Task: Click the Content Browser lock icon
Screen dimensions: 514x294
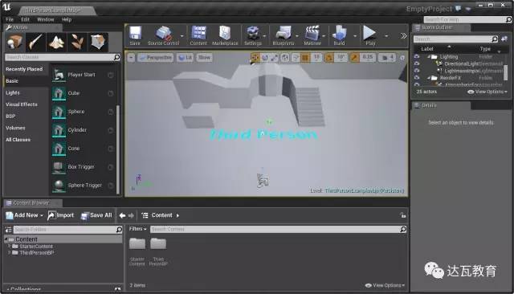Action: click(403, 215)
